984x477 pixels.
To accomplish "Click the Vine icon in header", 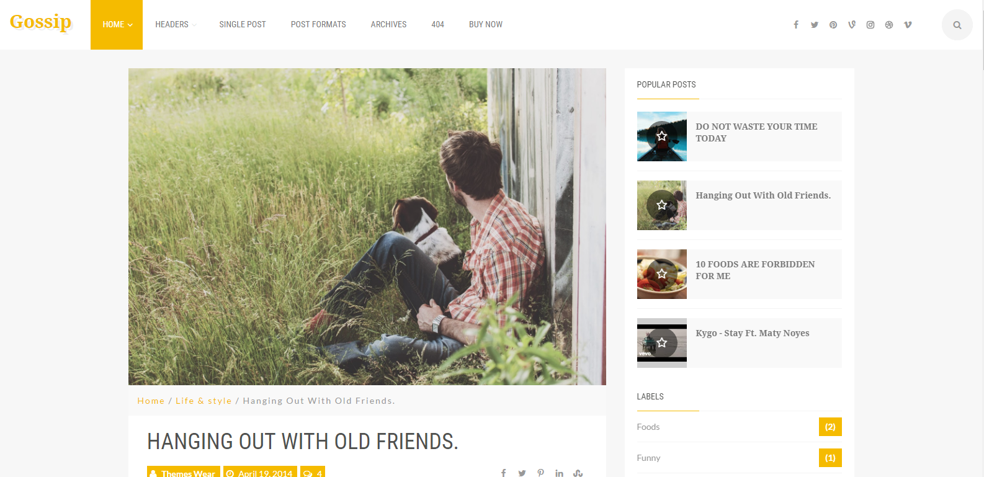I will 852,25.
